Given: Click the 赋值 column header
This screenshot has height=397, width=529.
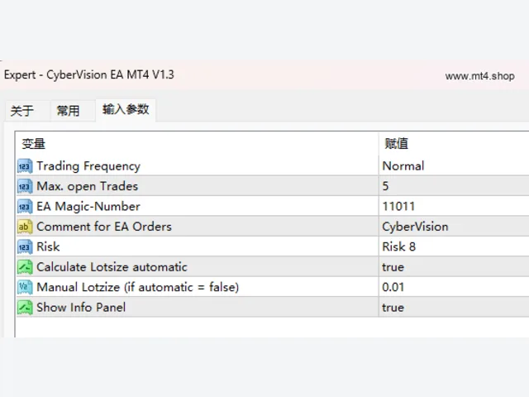Looking at the screenshot, I should click(x=397, y=144).
